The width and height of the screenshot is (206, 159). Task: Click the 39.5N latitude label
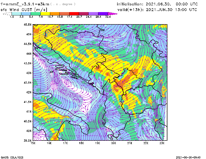[x=28, y=141]
